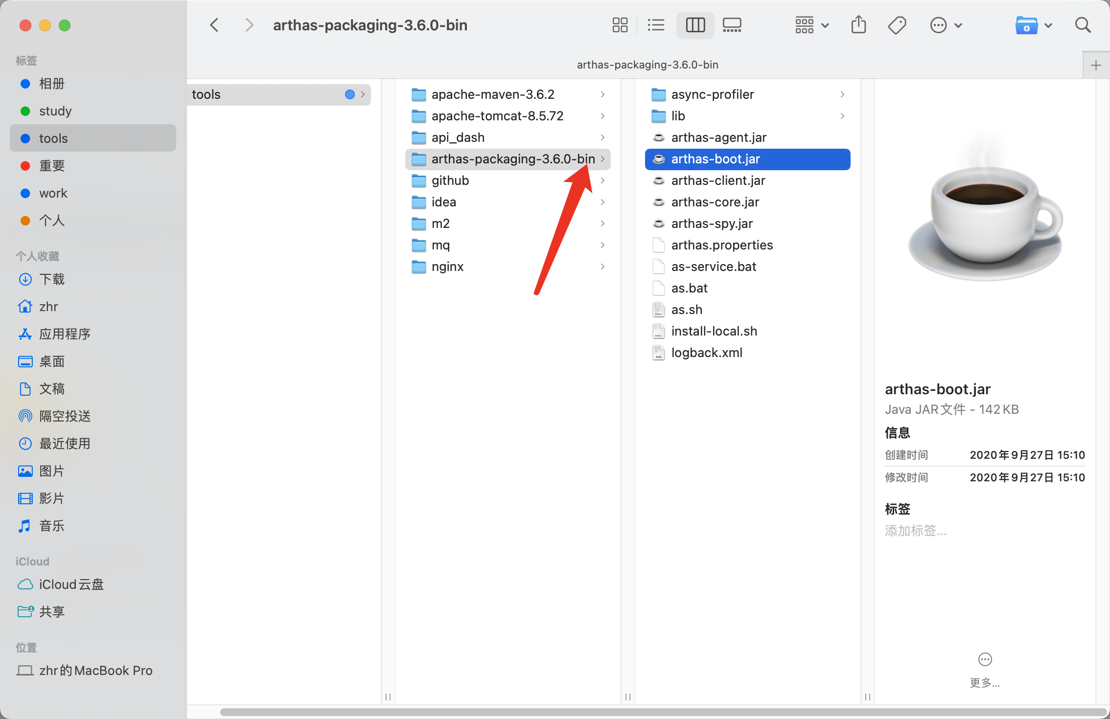
Task: Open 应用程序 in the sidebar
Action: (x=65, y=334)
